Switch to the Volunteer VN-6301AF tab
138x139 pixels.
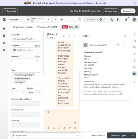click(47, 27)
